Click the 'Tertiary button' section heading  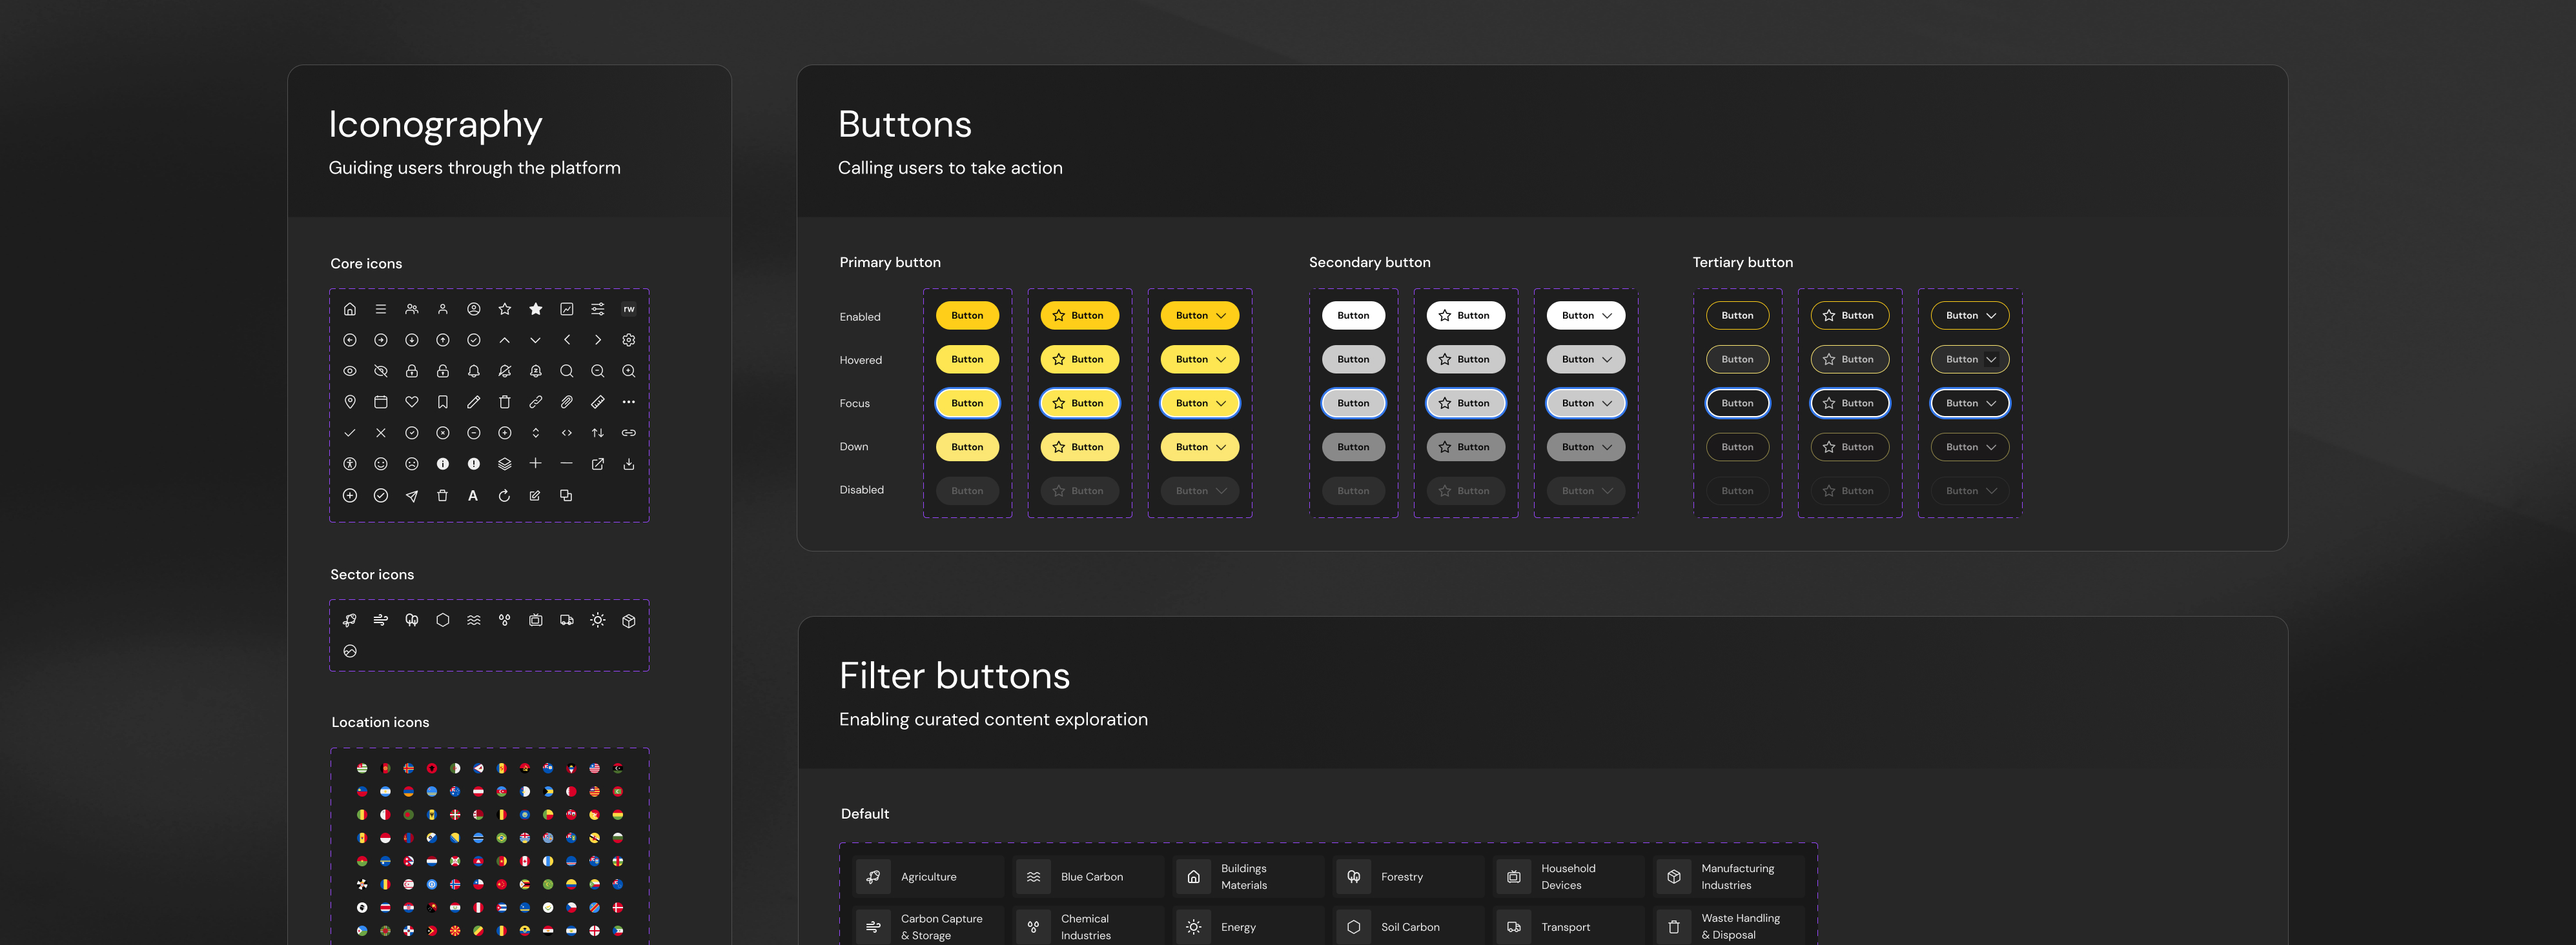tap(1743, 263)
